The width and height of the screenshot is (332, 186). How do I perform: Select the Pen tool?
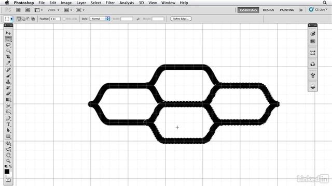pyautogui.click(x=8, y=118)
